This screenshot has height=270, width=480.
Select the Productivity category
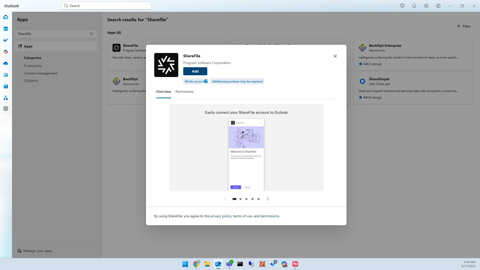33,66
